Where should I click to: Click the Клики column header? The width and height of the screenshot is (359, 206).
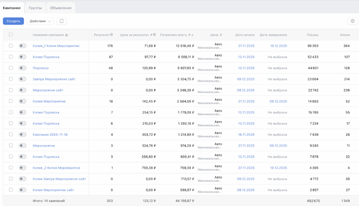point(345,35)
